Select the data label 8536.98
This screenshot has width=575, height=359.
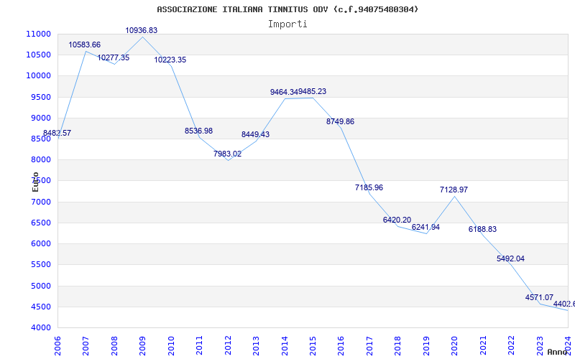pos(199,131)
